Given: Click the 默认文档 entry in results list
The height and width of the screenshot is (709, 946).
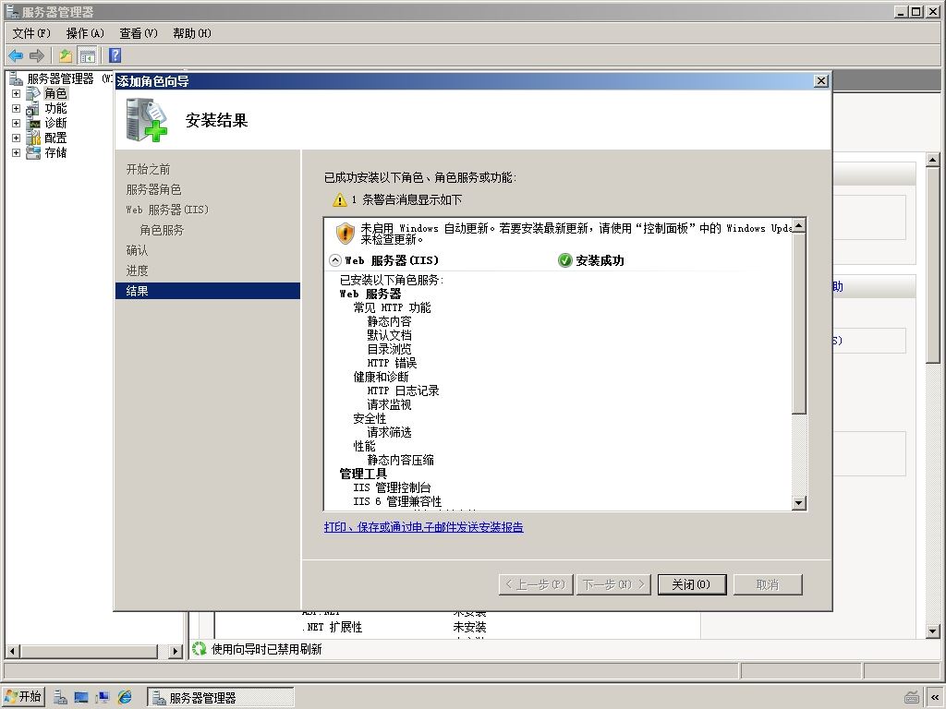Looking at the screenshot, I should point(389,335).
